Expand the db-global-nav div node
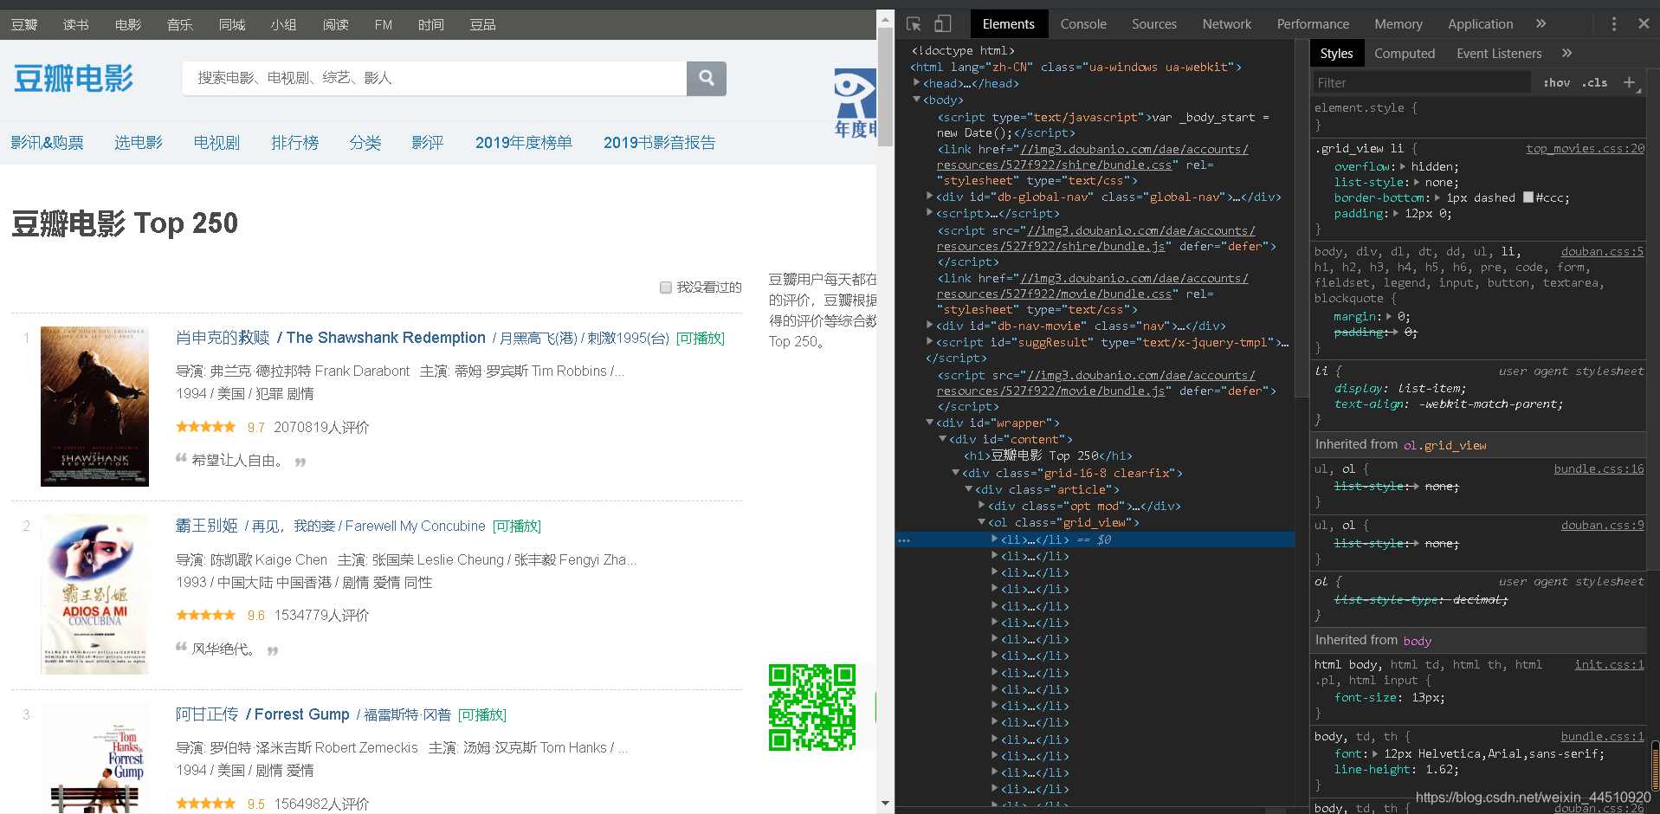Screen dimensions: 1660x814 pos(930,197)
